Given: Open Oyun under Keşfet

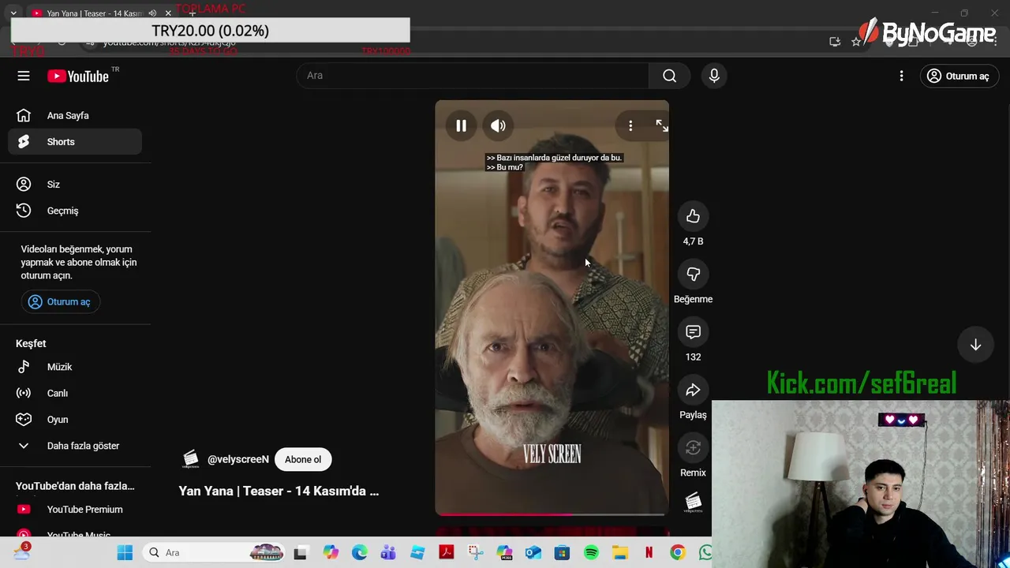Looking at the screenshot, I should pos(75,419).
